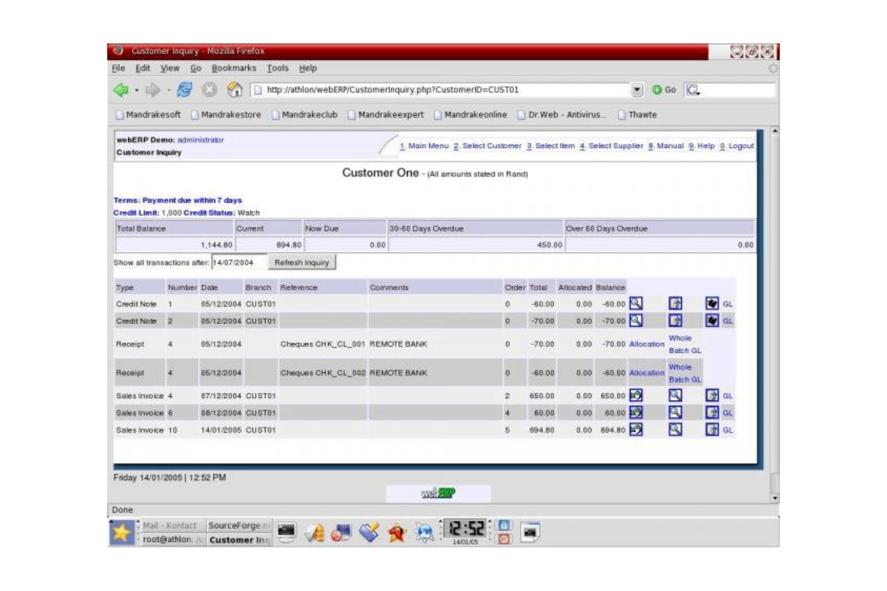The height and width of the screenshot is (591, 887).
Task: Click Allocation link for receipt CHK_CL_002
Action: tap(647, 372)
